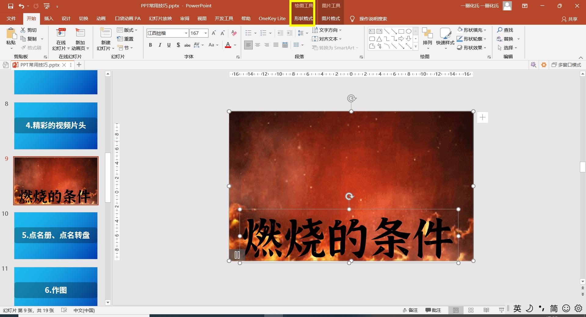586x317 pixels.
Task: Open the Notes (备注) pane button
Action: (x=410, y=310)
